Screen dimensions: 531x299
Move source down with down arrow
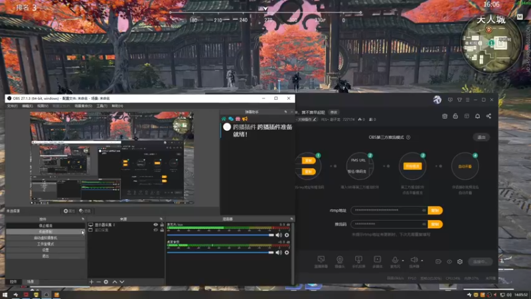tap(122, 282)
